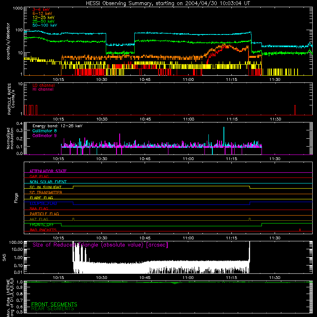Click 10:30 time label under modulation panel
This screenshot has height=317, width=317.
pos(102,159)
